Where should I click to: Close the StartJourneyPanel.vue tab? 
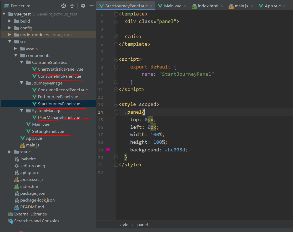tap(151, 6)
